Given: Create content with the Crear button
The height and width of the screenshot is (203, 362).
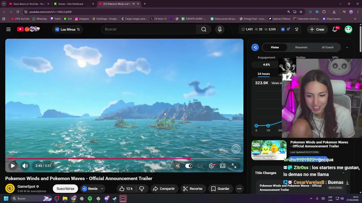Looking at the screenshot, I should click(x=317, y=29).
